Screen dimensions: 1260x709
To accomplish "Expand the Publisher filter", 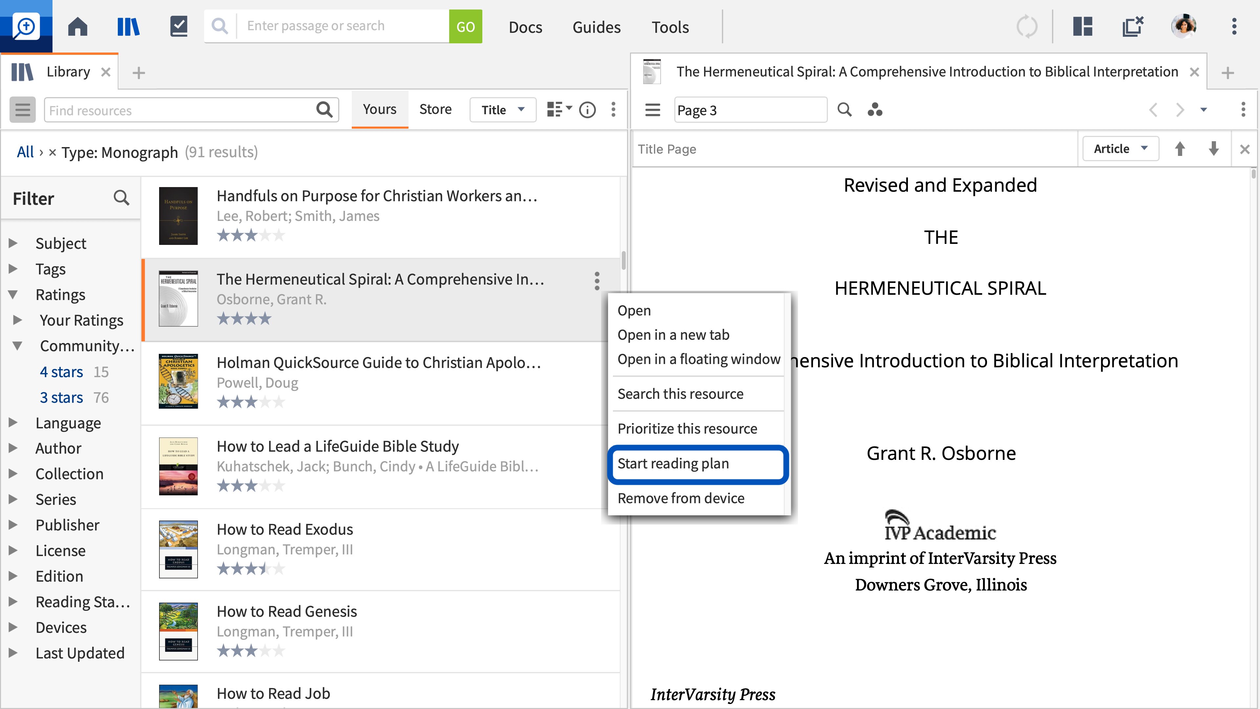I will (x=13, y=525).
